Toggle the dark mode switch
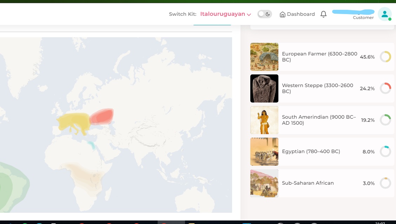Image resolution: width=396 pixels, height=224 pixels. [x=264, y=14]
